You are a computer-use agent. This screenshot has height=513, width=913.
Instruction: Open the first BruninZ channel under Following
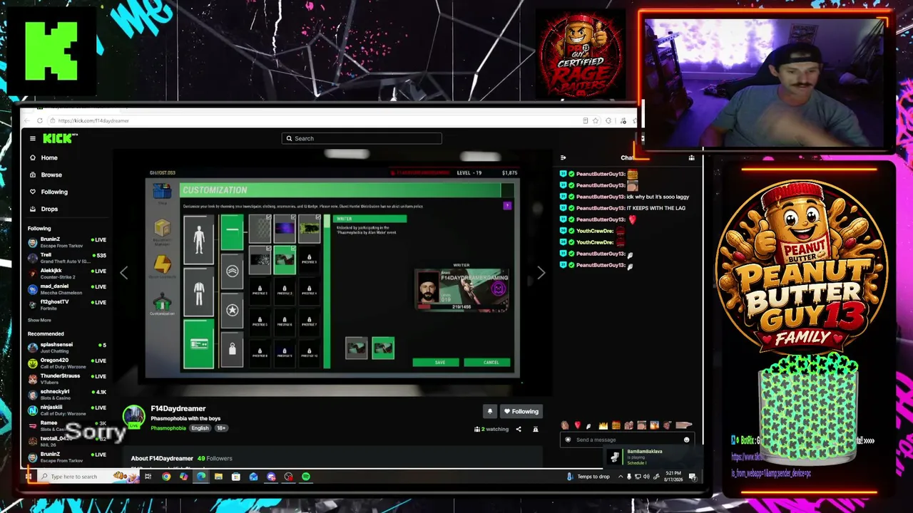tap(67, 242)
